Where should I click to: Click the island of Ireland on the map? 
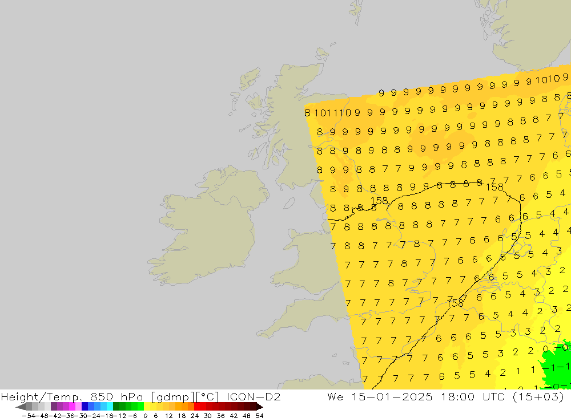tap(208, 226)
